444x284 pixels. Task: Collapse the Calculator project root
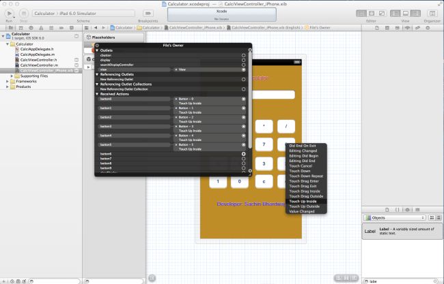coord(3,36)
